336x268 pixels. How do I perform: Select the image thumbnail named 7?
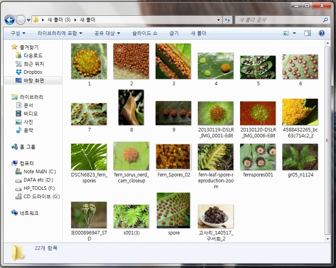tap(89, 114)
